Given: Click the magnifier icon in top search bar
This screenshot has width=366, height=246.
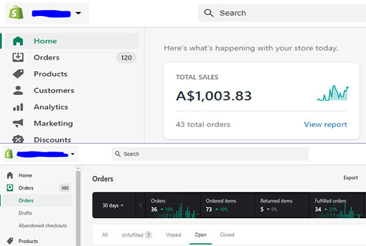Looking at the screenshot, I should pyautogui.click(x=208, y=13).
